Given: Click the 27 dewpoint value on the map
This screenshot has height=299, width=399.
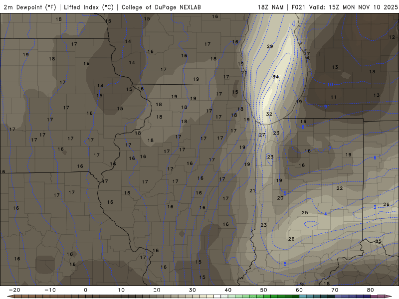Looking at the screenshot, I should coord(262,135).
